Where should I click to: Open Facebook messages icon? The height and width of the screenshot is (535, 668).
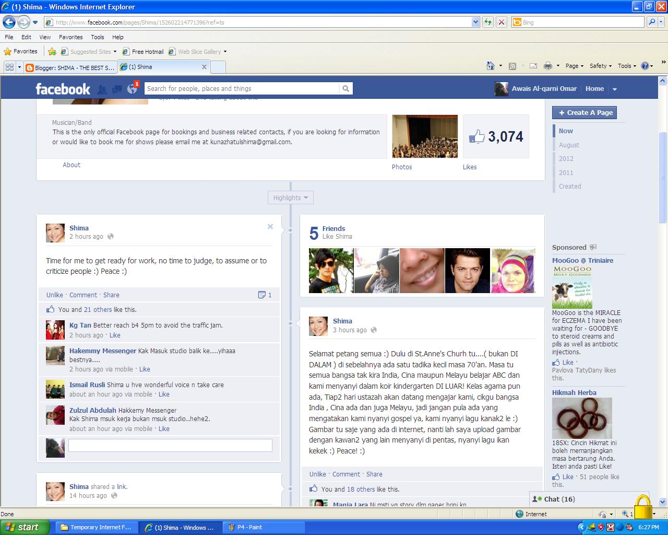pyautogui.click(x=117, y=89)
